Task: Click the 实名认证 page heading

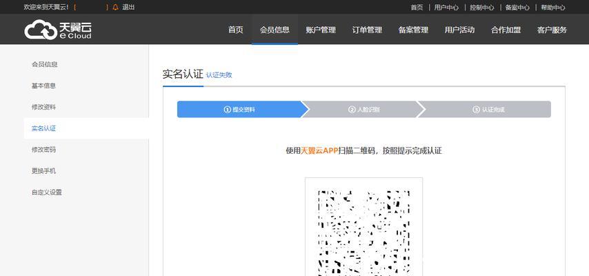Action: click(183, 74)
